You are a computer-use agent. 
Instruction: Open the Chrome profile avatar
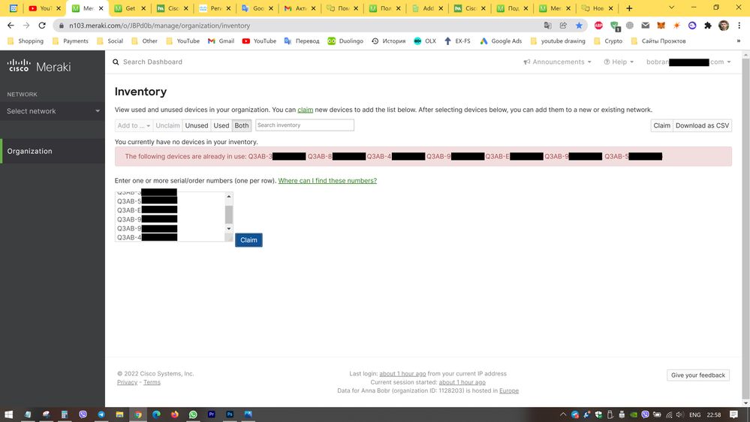point(724,26)
